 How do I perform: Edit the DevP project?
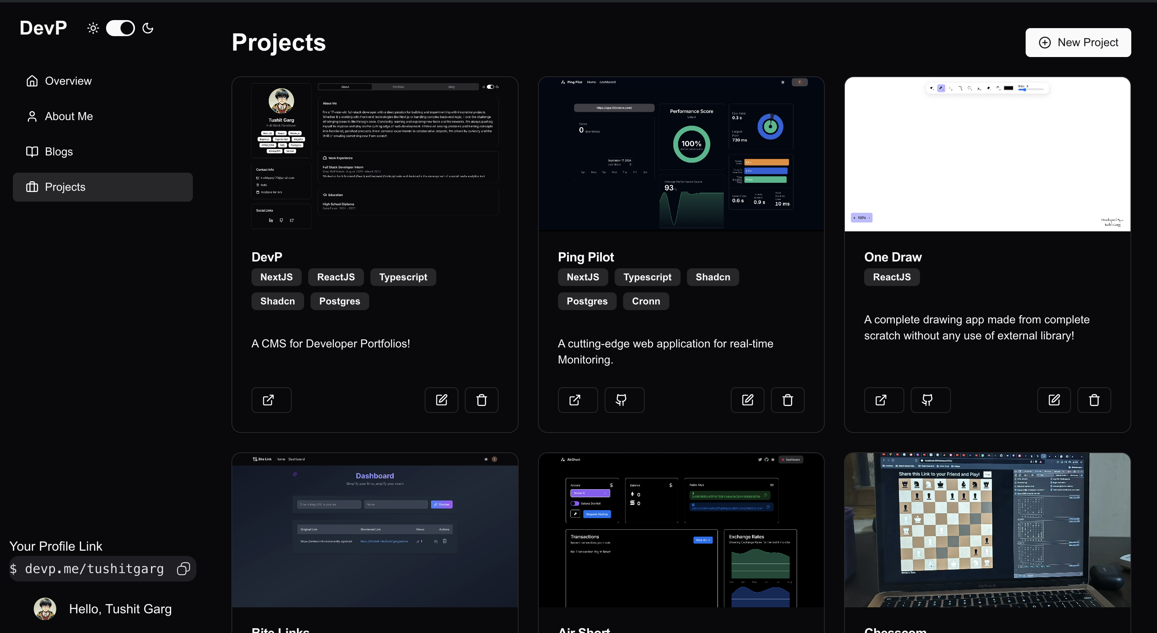[441, 400]
